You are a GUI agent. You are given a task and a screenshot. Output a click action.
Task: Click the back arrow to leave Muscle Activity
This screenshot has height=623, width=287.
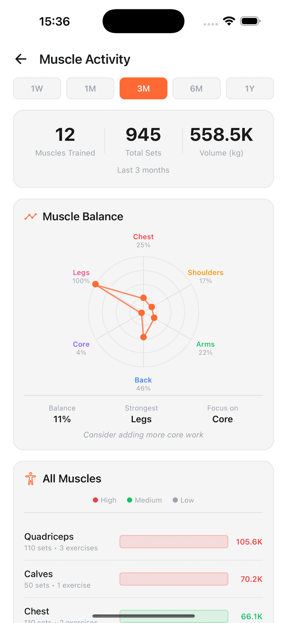click(21, 59)
